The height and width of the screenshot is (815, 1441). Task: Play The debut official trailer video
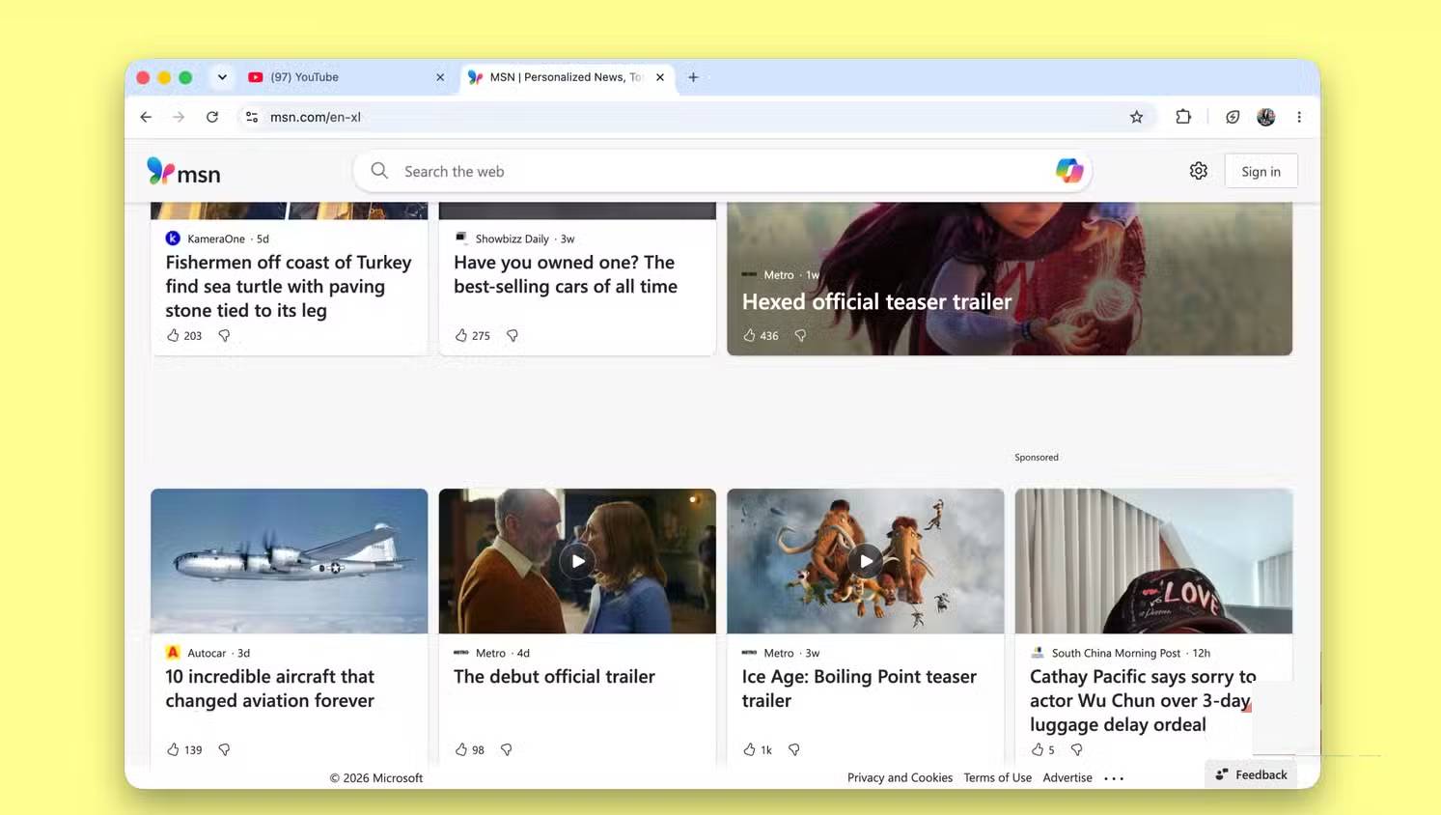tap(577, 561)
